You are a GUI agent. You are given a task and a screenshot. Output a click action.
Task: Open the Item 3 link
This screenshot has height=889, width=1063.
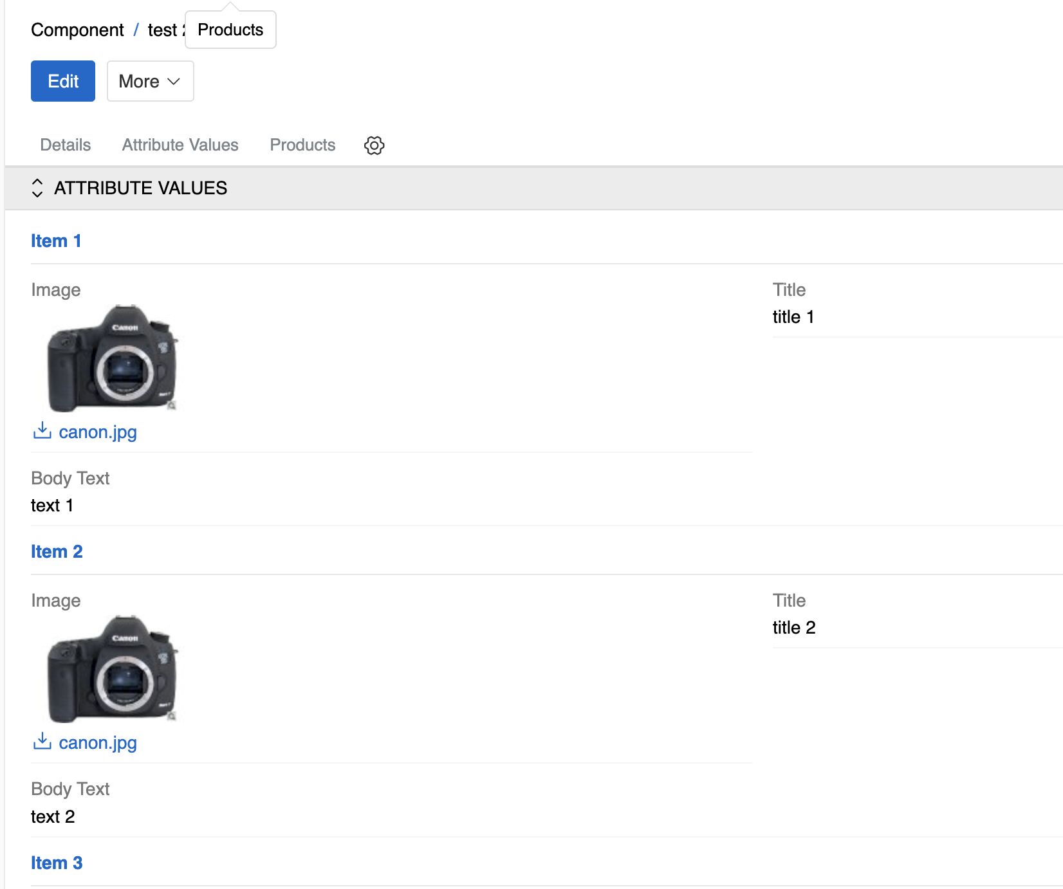coord(57,863)
